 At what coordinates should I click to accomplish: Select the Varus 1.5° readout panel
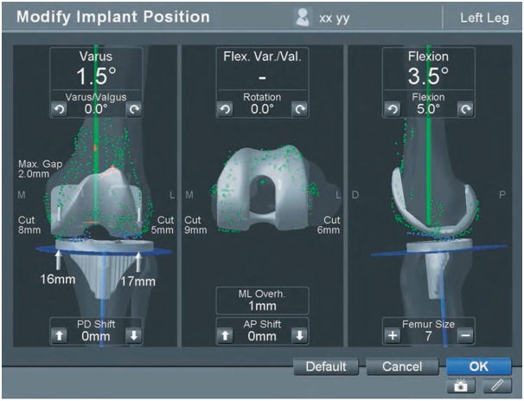click(95, 68)
